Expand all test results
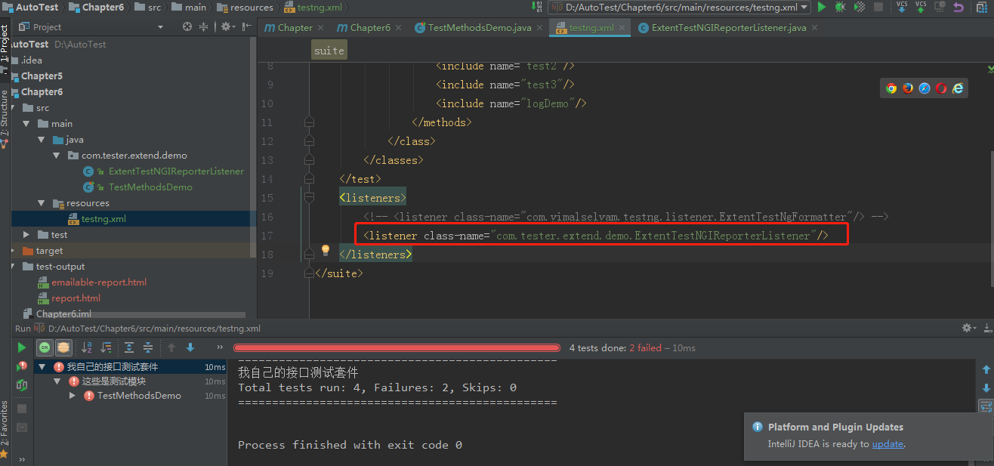 pyautogui.click(x=129, y=347)
